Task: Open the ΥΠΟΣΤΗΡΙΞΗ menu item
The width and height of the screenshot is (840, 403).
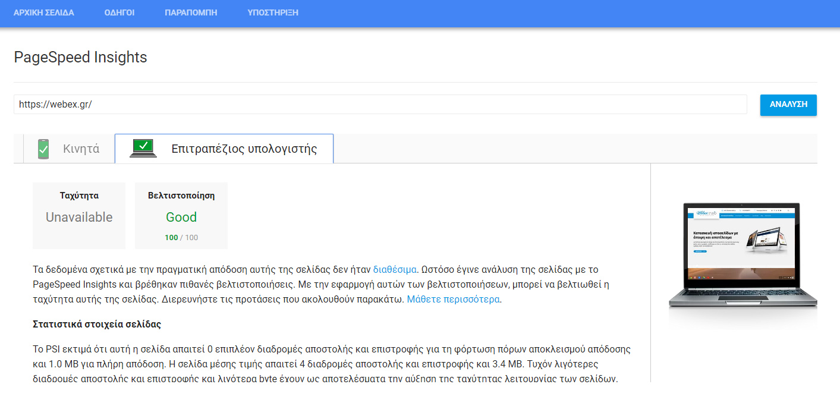Action: 273,12
